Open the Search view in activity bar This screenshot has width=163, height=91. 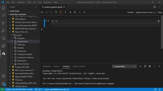(3, 15)
